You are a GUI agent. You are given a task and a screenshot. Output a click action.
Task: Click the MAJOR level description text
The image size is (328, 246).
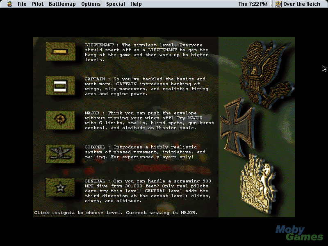pos(149,120)
